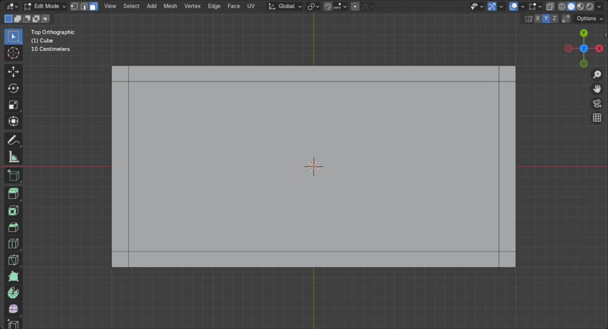Open the Mesh menu
608x329 pixels.
[x=170, y=6]
